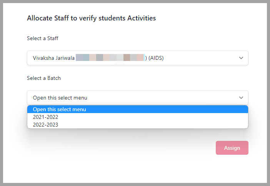Open the Vivaksha Jariwala staff combo box
Image resolution: width=270 pixels, height=186 pixels.
coord(138,58)
